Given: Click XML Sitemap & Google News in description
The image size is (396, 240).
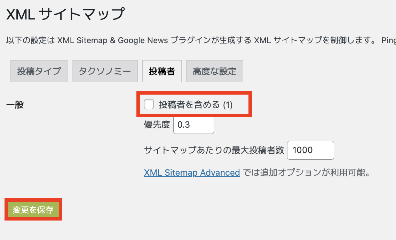Looking at the screenshot, I should click(x=113, y=40).
